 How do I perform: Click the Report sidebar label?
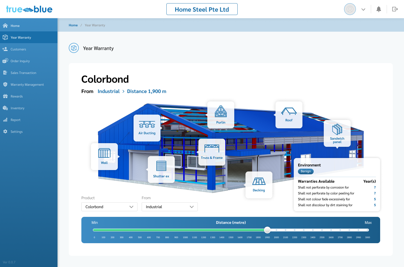pyautogui.click(x=15, y=120)
